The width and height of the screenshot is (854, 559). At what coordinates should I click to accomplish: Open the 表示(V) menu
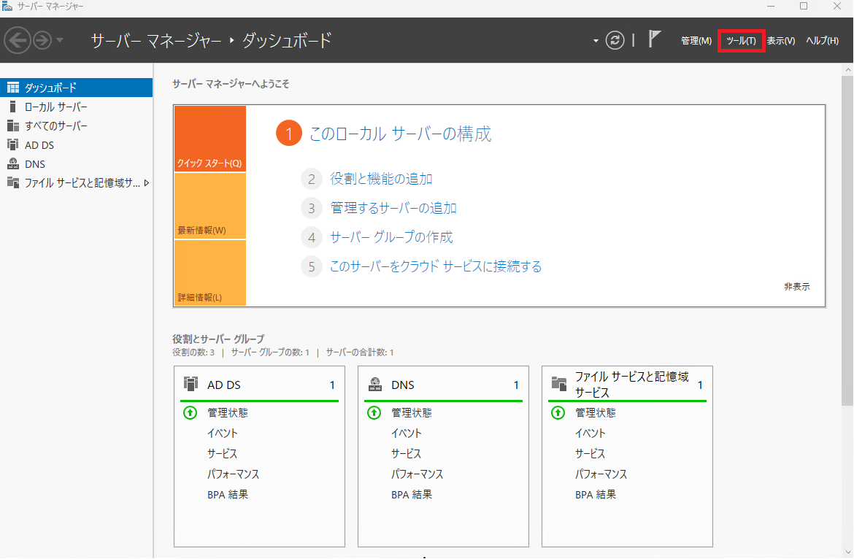[x=781, y=41]
